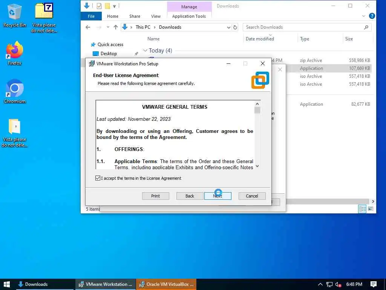Open the Share ribbon tab
The image size is (386, 290).
[135, 16]
